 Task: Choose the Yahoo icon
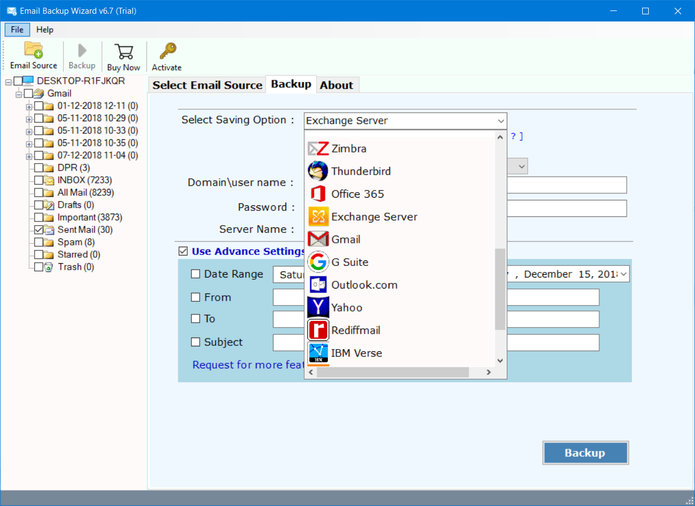click(x=318, y=307)
